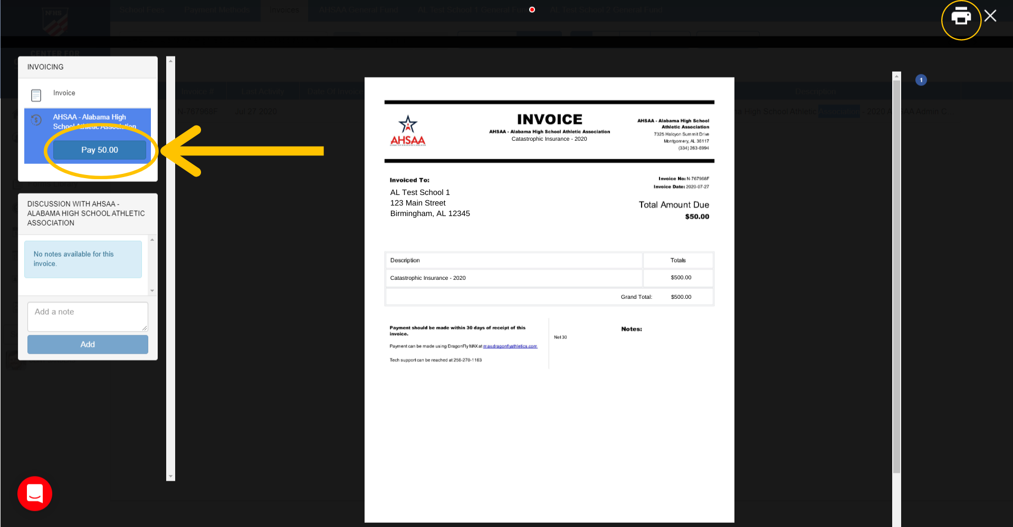Screen dimensions: 1013x527
Task: Click the dollar payment history icon
Action: (x=36, y=120)
